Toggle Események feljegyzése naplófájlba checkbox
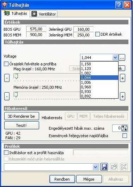 pyautogui.click(x=125, y=136)
